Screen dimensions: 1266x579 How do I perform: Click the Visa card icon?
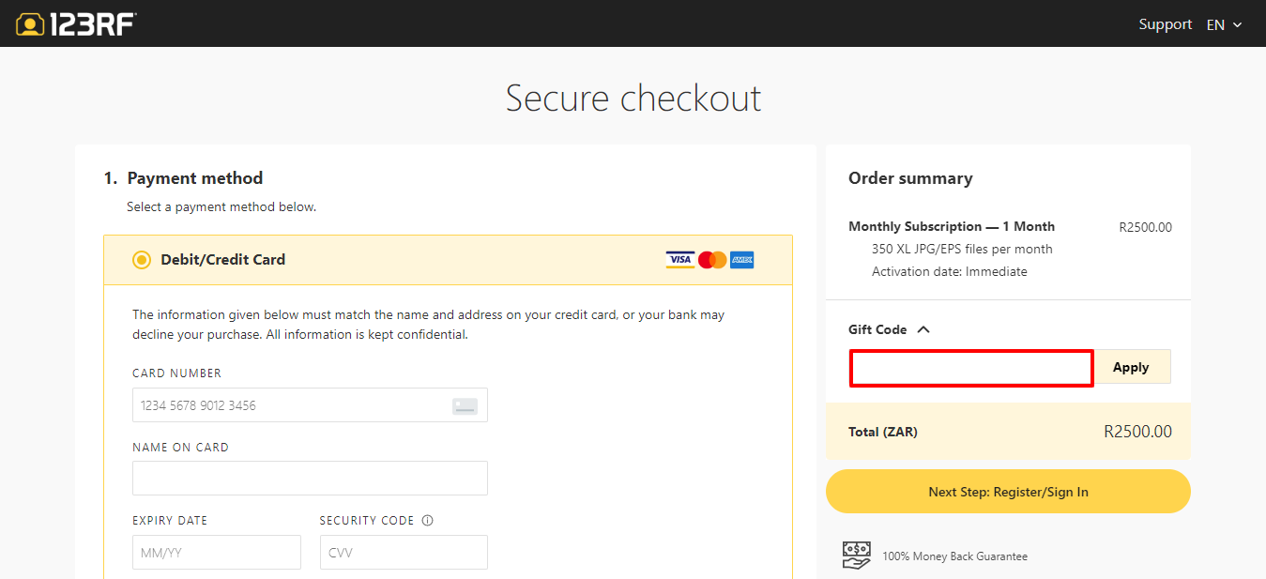tap(680, 260)
